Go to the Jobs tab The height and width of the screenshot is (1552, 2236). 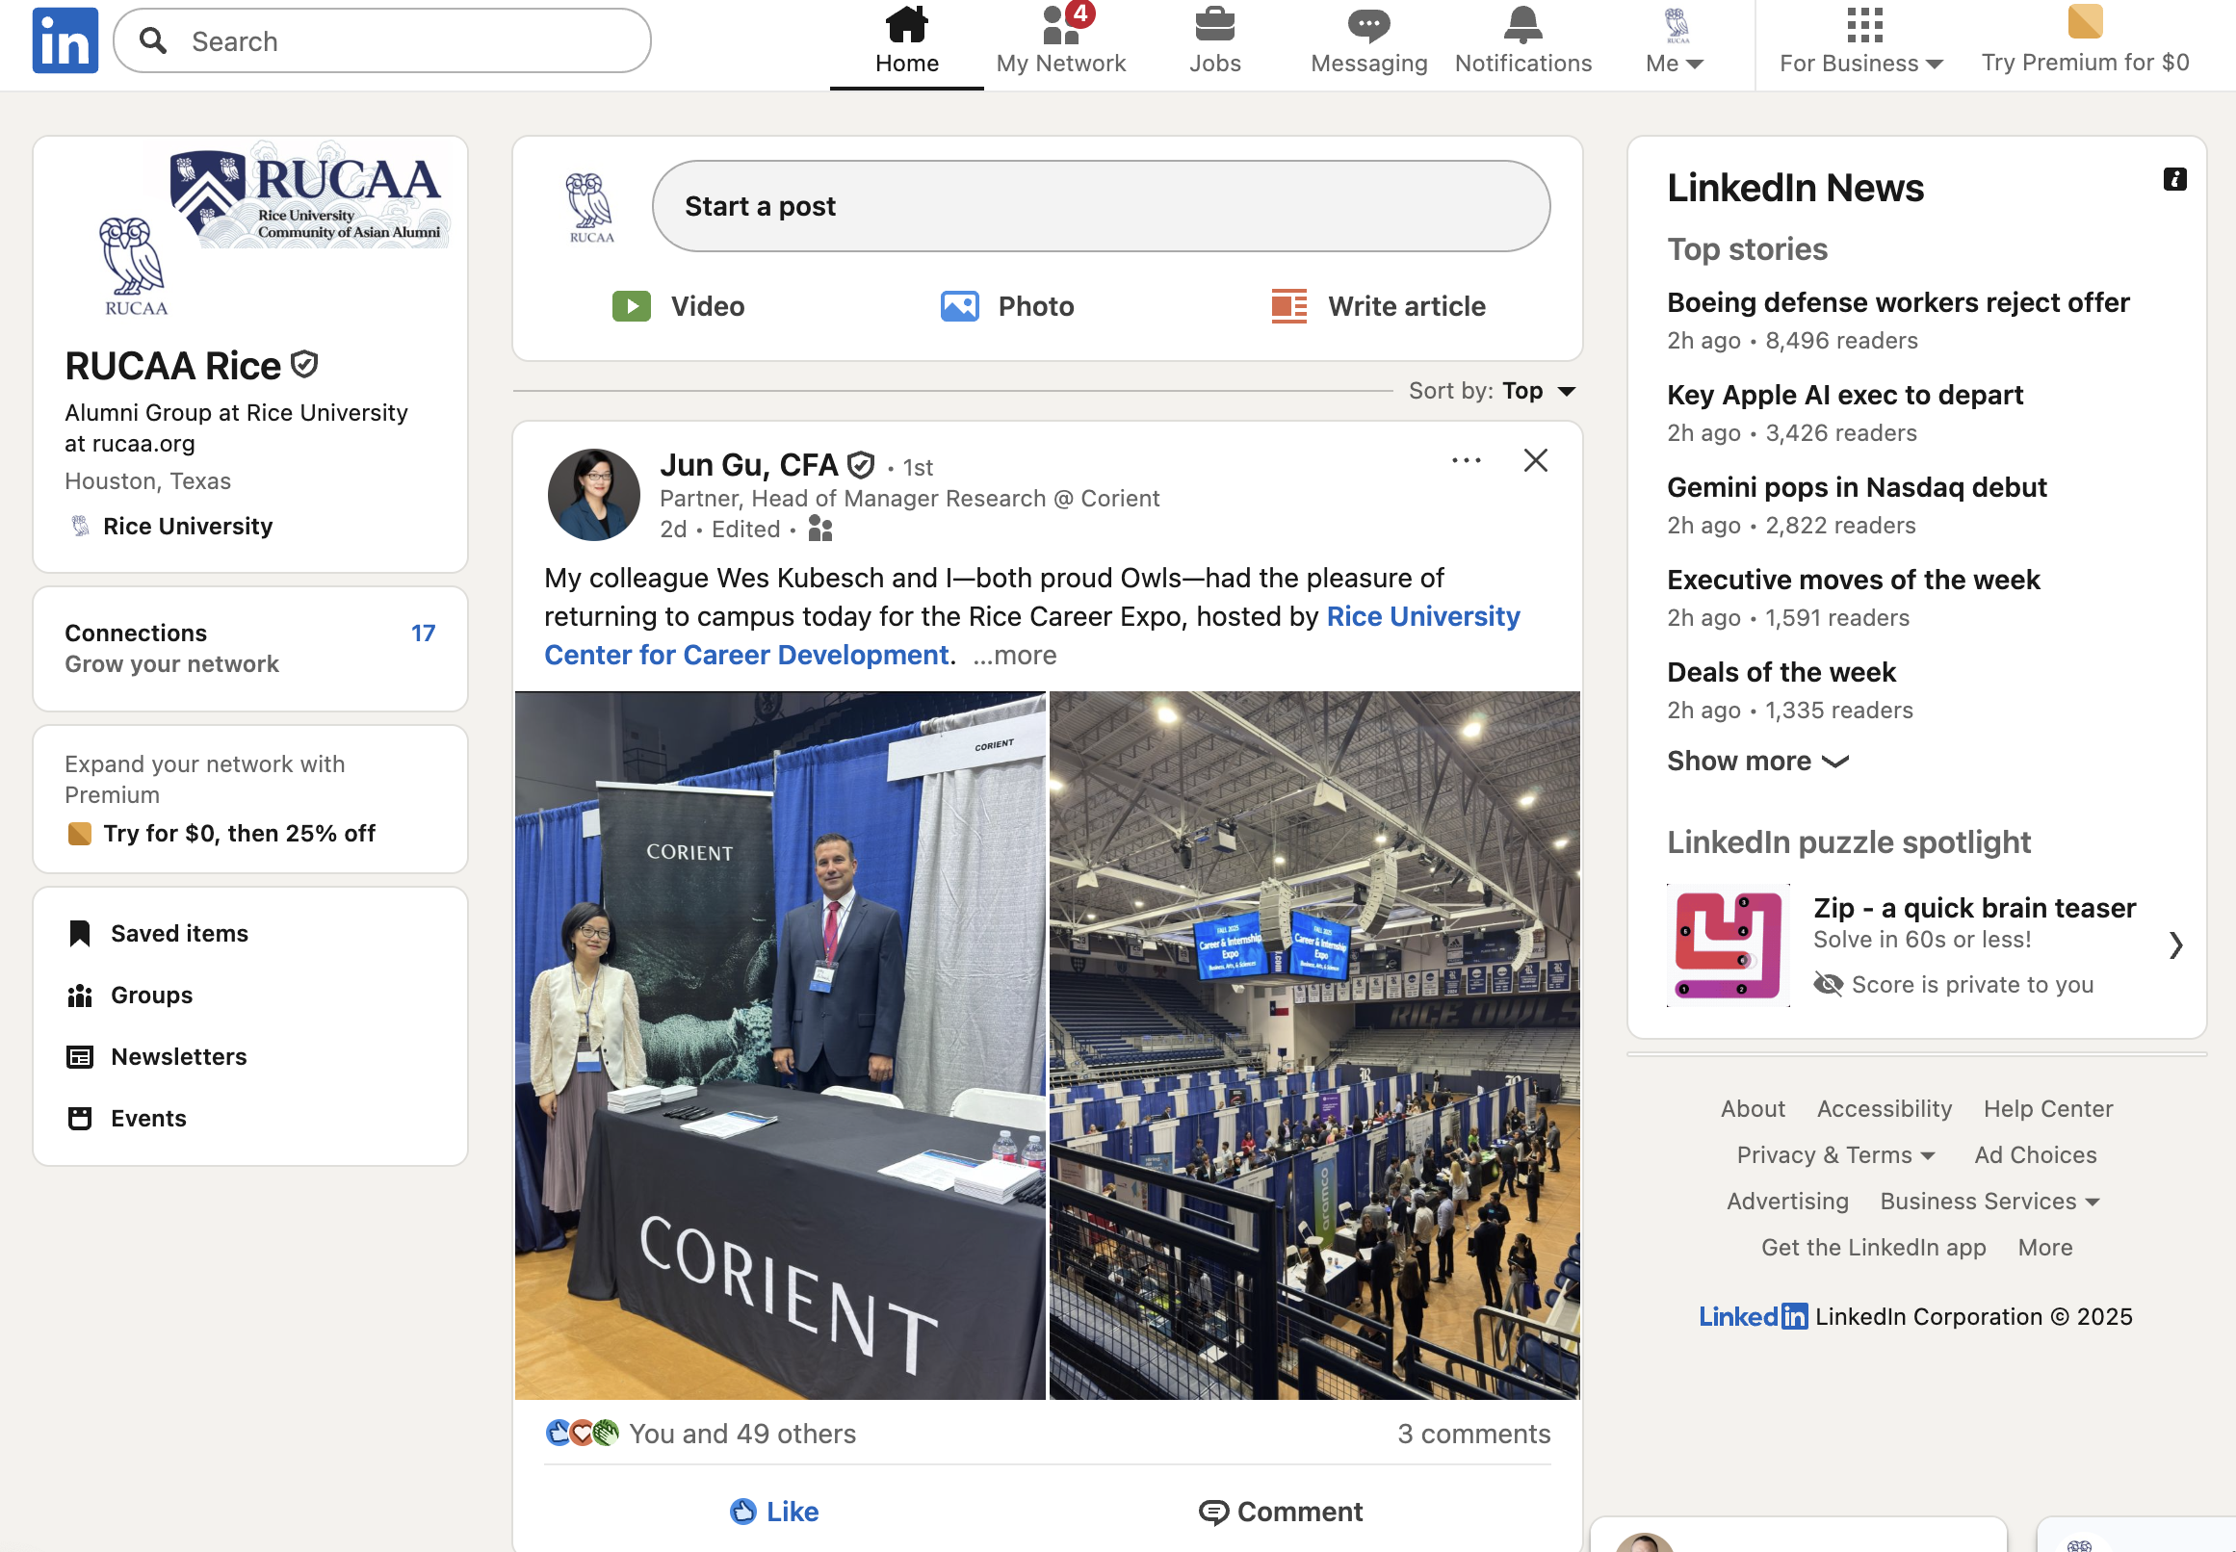(1214, 40)
